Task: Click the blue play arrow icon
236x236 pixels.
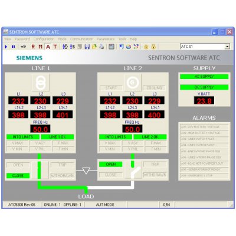Action: [6, 47]
